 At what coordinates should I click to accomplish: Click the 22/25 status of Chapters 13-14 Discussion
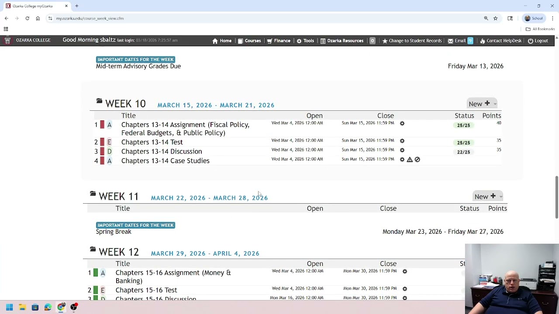[x=463, y=152]
